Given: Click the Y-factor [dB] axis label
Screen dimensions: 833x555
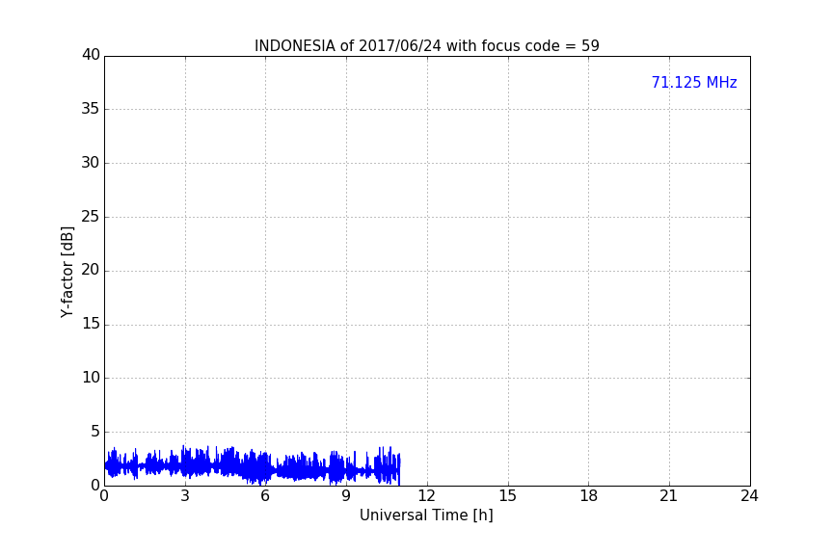Looking at the screenshot, I should (67, 272).
